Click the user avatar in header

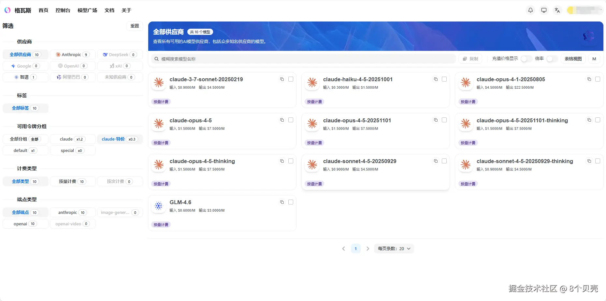(571, 10)
